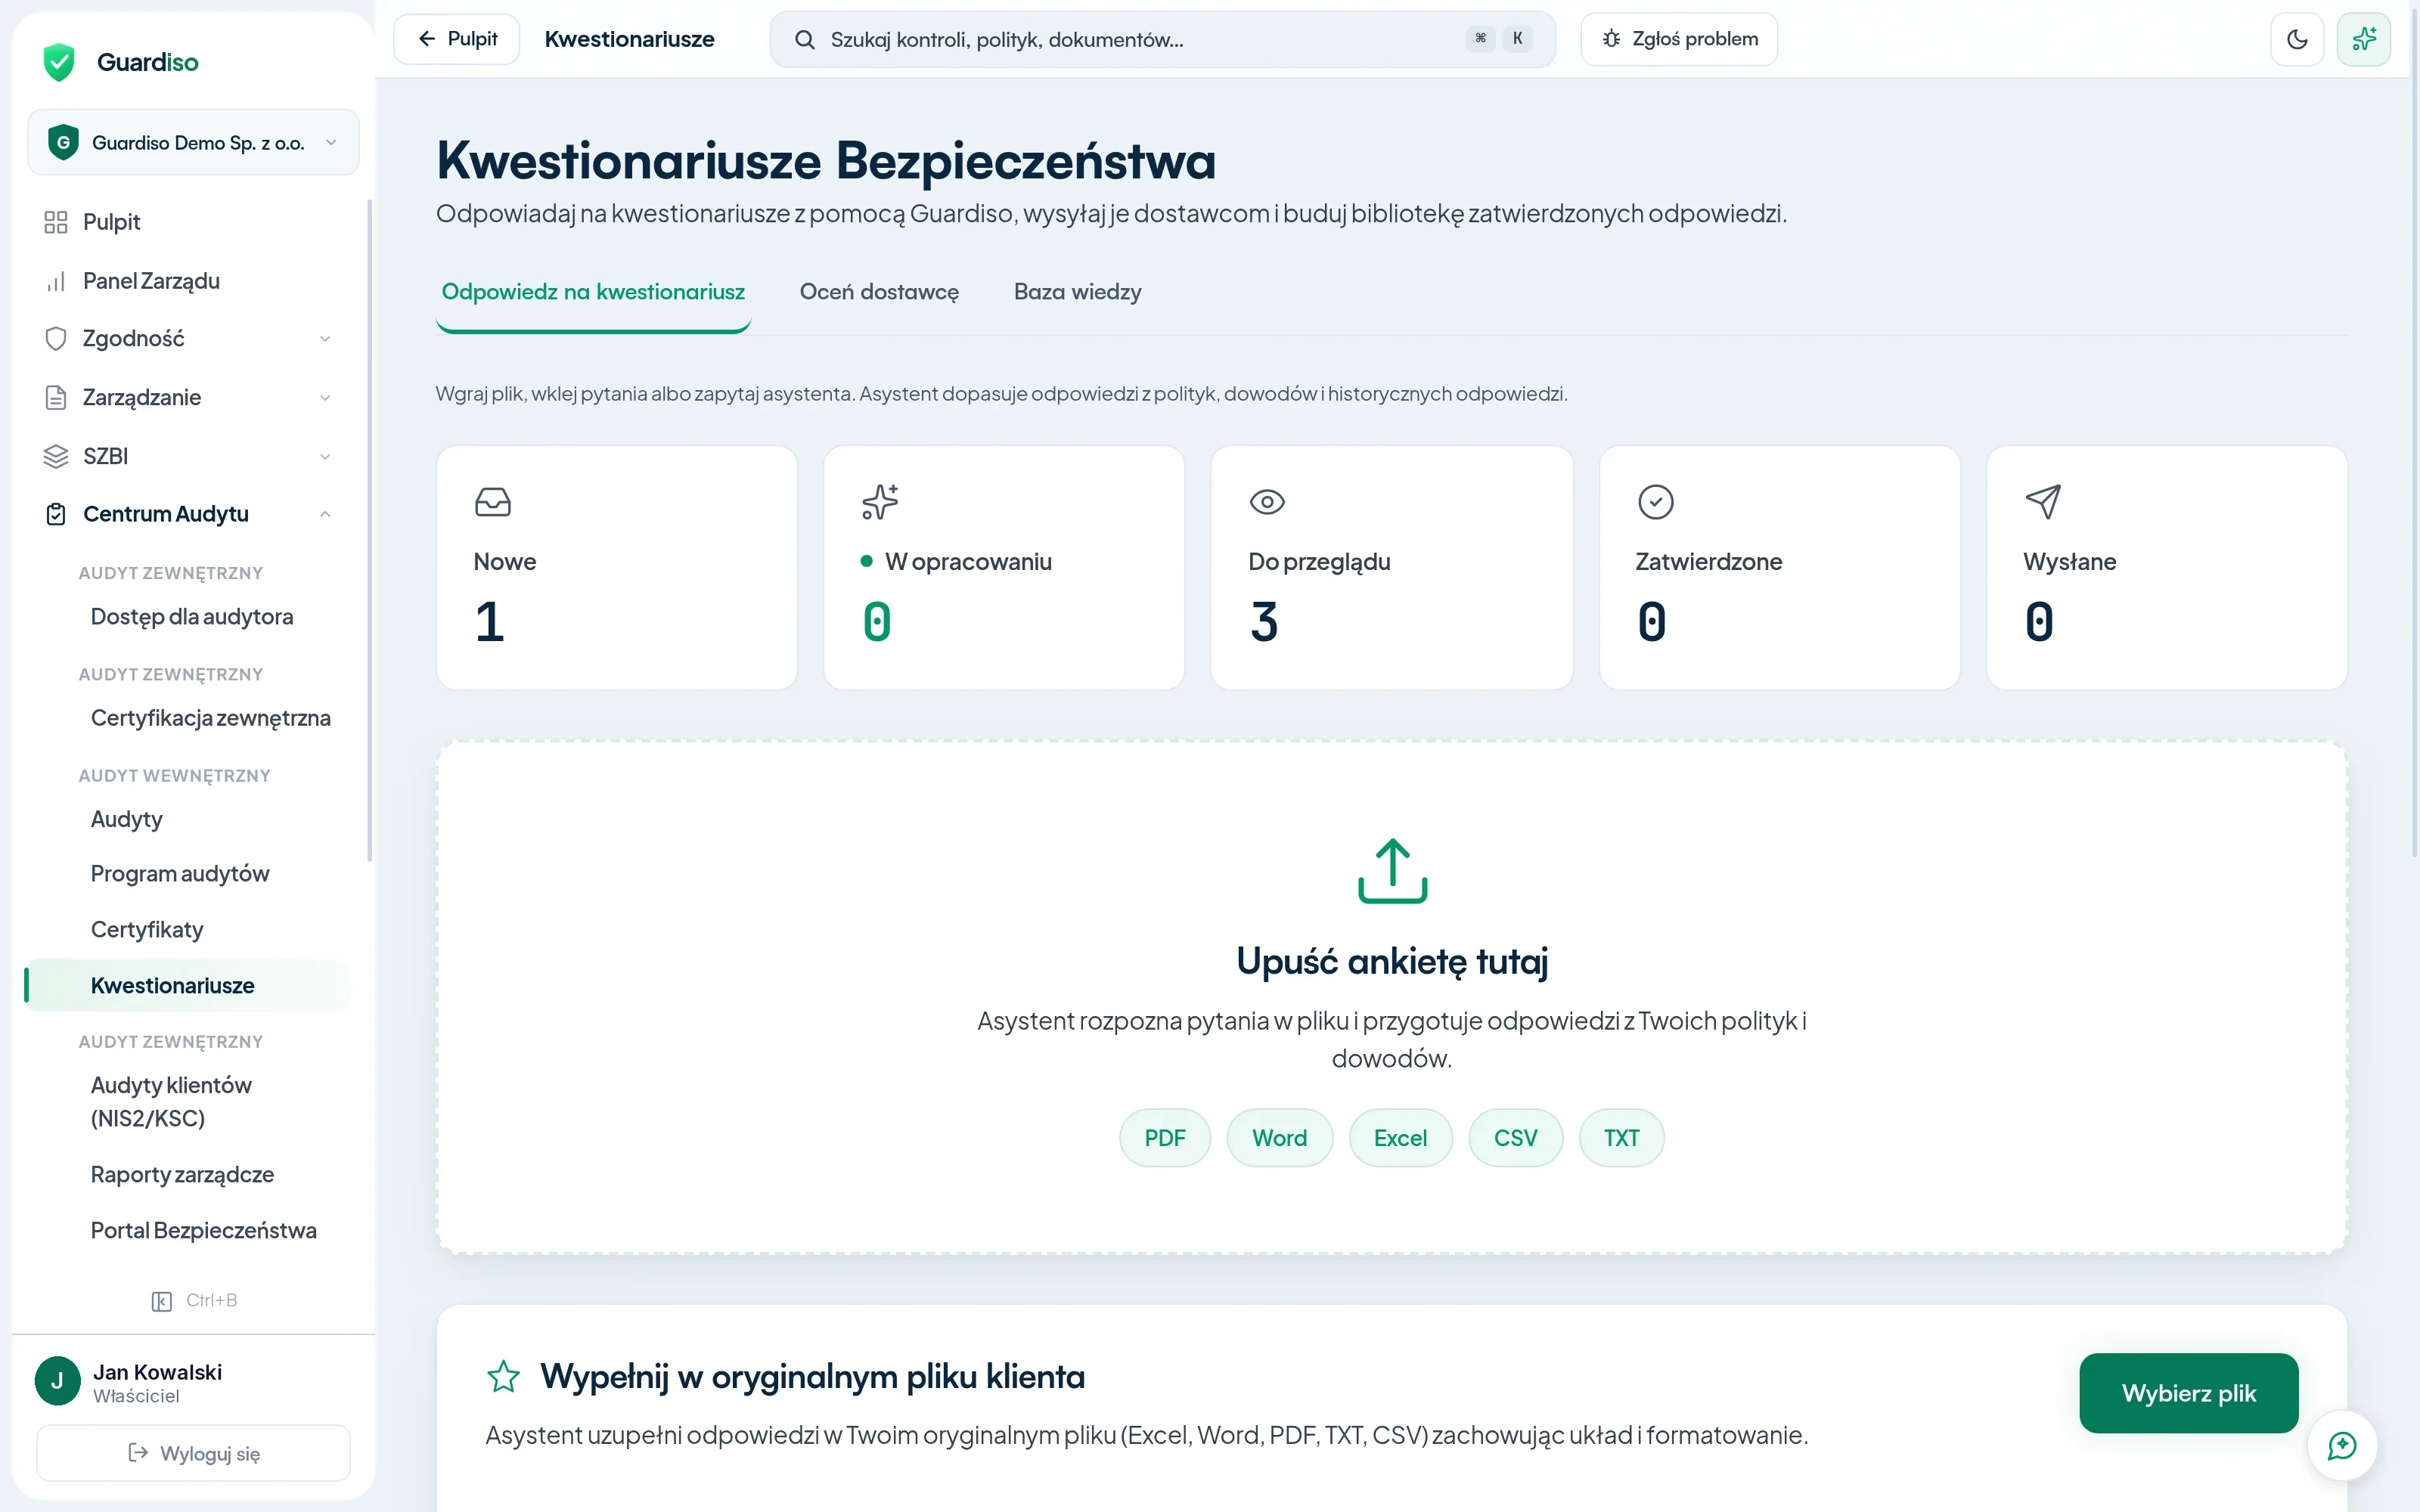
Task: Open the Guardiso Demo Sp. z o.o. organization dropdown
Action: point(193,143)
